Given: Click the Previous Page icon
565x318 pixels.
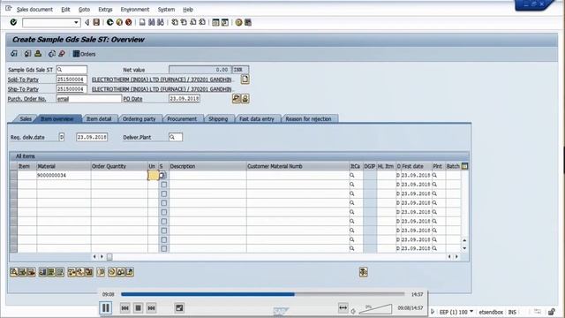Looking at the screenshot, I should click(x=184, y=22).
